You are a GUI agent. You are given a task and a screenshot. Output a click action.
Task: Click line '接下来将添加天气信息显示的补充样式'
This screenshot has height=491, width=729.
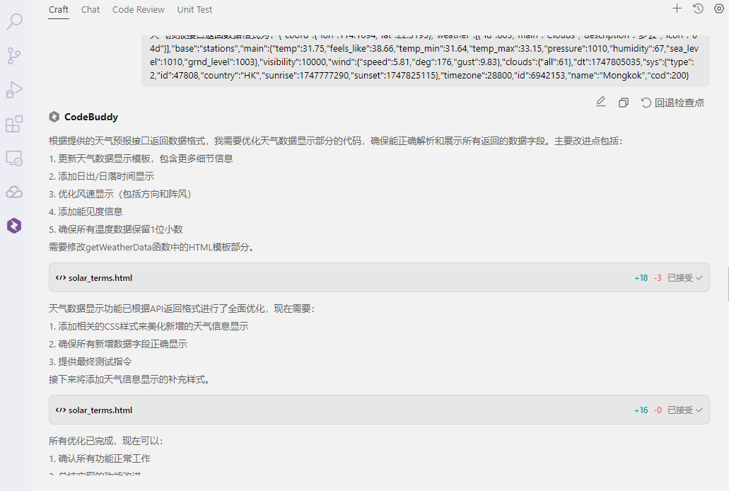pyautogui.click(x=130, y=379)
